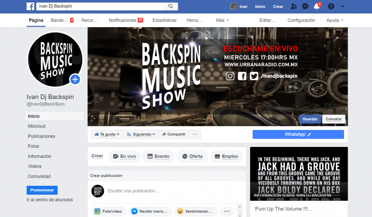Save the cover with Guardar button
Screen dimensions: 372x217
tap(310, 119)
